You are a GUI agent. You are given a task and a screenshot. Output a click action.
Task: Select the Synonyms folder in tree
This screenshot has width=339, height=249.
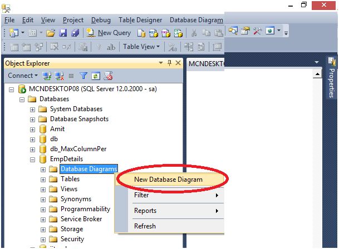[76, 199]
